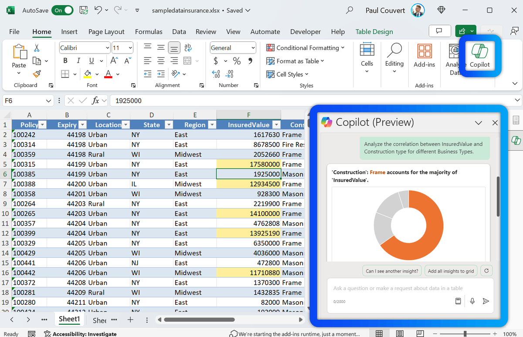This screenshot has height=337, width=523.
Task: Open the Expiry column filter dropdown
Action: pyautogui.click(x=83, y=125)
